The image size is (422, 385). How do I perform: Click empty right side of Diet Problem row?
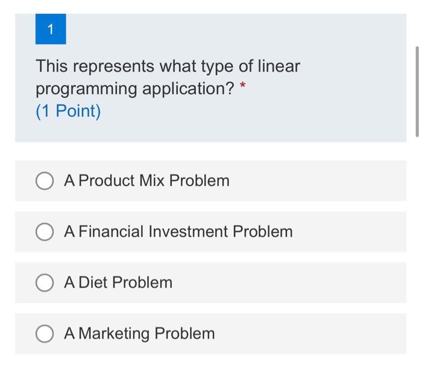[313, 283]
